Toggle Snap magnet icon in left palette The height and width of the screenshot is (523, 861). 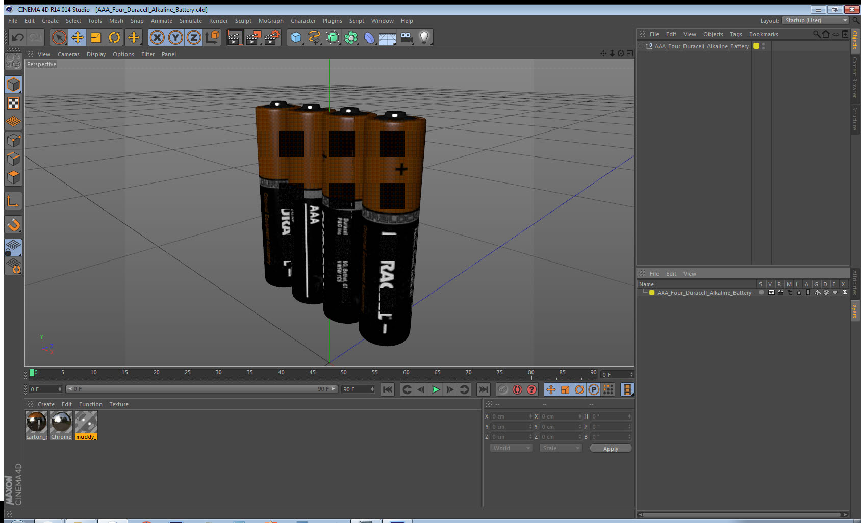pyautogui.click(x=13, y=224)
